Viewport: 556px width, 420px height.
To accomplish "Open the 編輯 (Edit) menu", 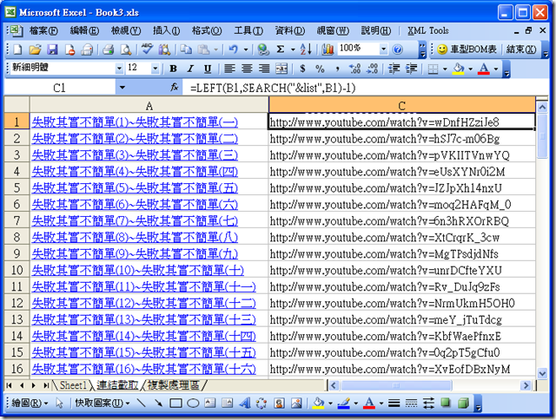I will (84, 30).
